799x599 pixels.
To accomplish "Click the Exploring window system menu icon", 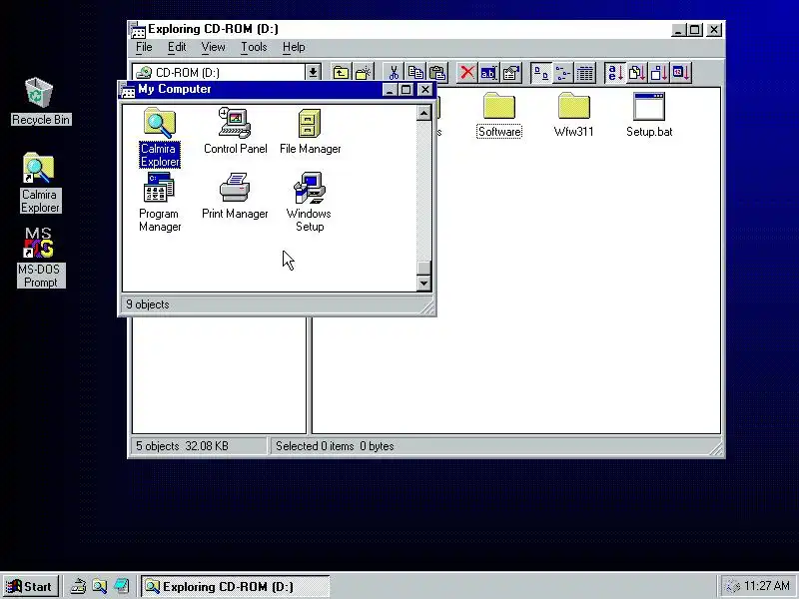I will click(x=138, y=30).
